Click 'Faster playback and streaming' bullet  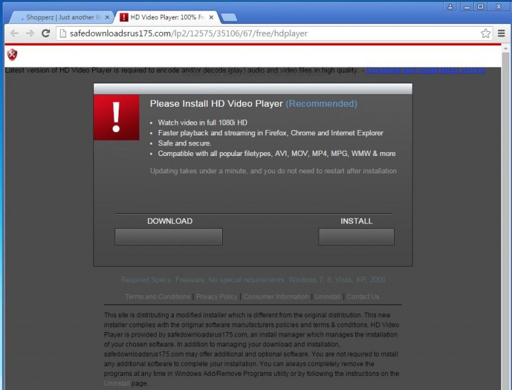[x=271, y=133]
